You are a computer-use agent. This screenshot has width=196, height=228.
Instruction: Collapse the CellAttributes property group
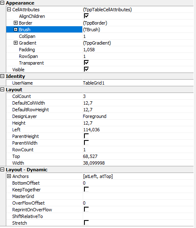[x=9, y=10]
